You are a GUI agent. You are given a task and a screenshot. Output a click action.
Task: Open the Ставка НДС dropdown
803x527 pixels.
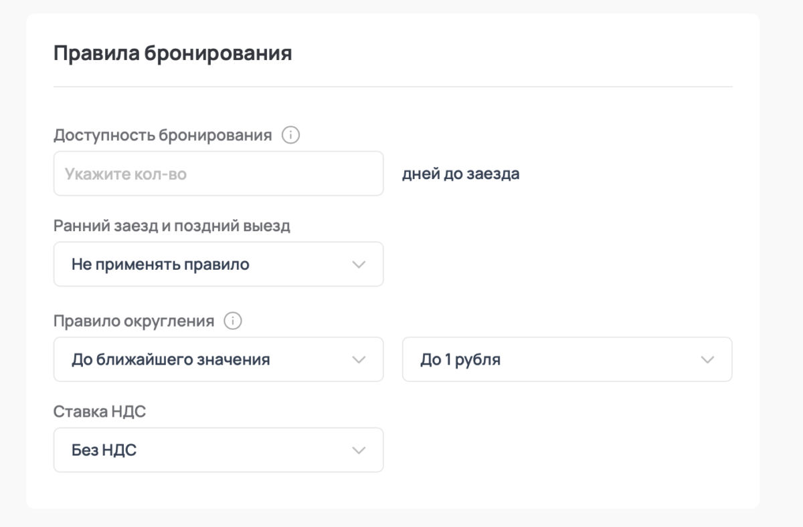[218, 450]
